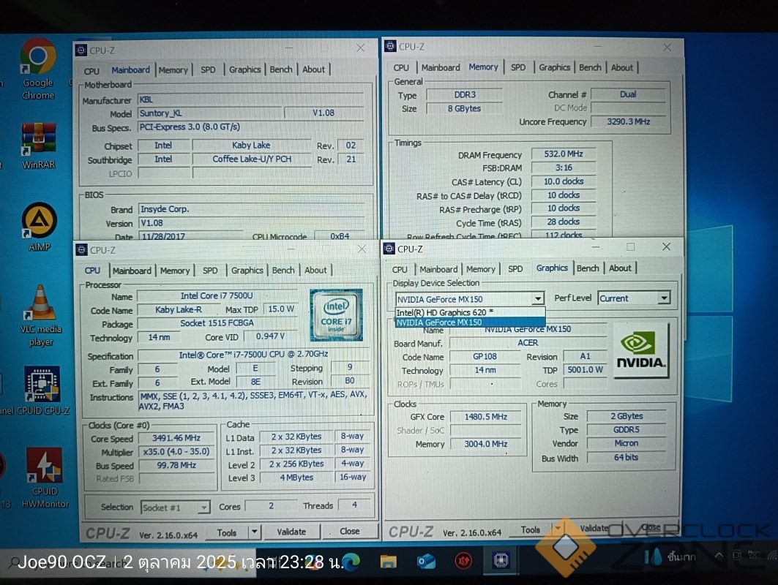778x585 pixels.
Task: Select the running CPU-Z taskbar icon
Action: coord(501,560)
